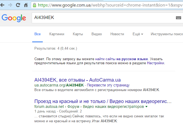
Task: Click the search box containing AI4394EK
Action: point(103,18)
